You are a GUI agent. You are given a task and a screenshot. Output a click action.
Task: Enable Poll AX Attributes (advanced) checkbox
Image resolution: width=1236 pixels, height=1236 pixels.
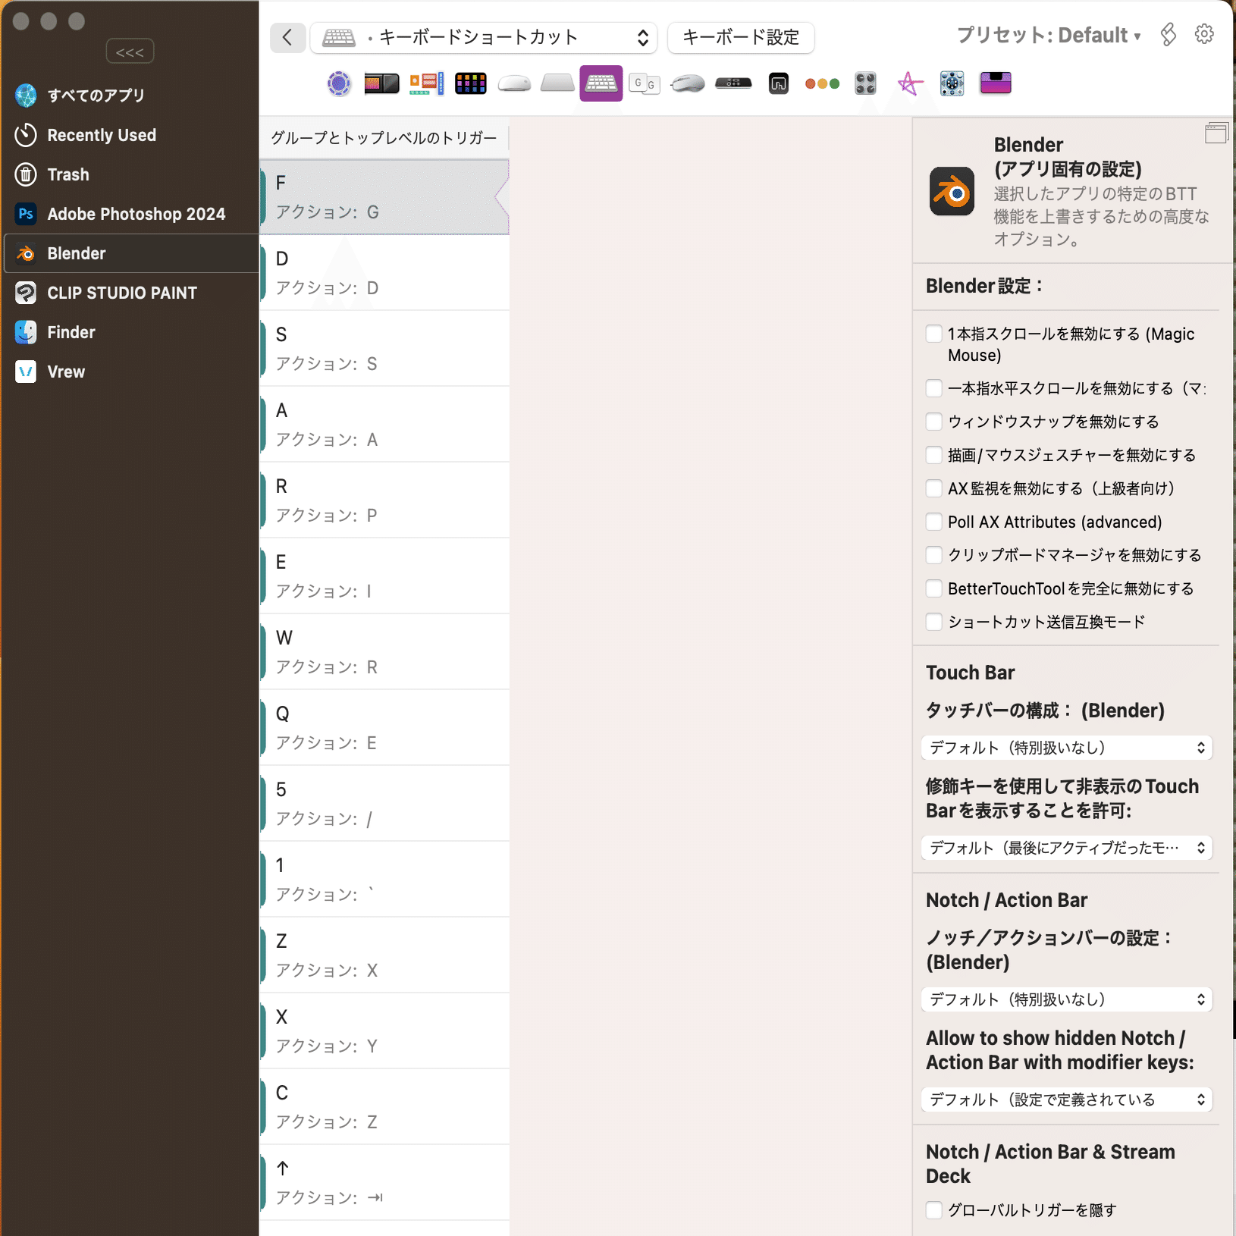pos(934,522)
